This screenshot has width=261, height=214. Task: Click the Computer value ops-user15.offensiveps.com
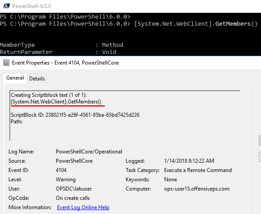tap(197, 189)
